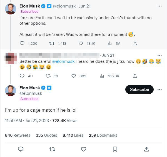Open more options beside Subscribe button
This screenshot has width=167, height=157.
pyautogui.click(x=159, y=89)
